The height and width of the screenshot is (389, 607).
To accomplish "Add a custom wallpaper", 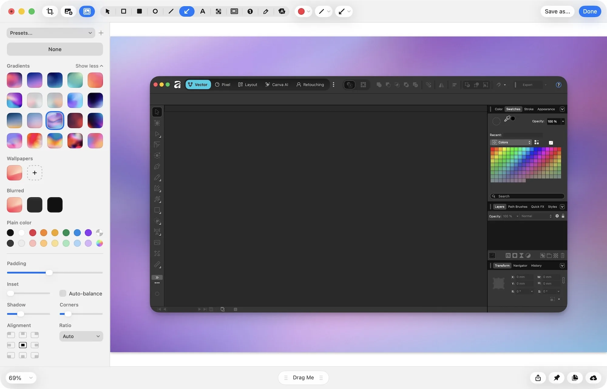I will point(35,173).
